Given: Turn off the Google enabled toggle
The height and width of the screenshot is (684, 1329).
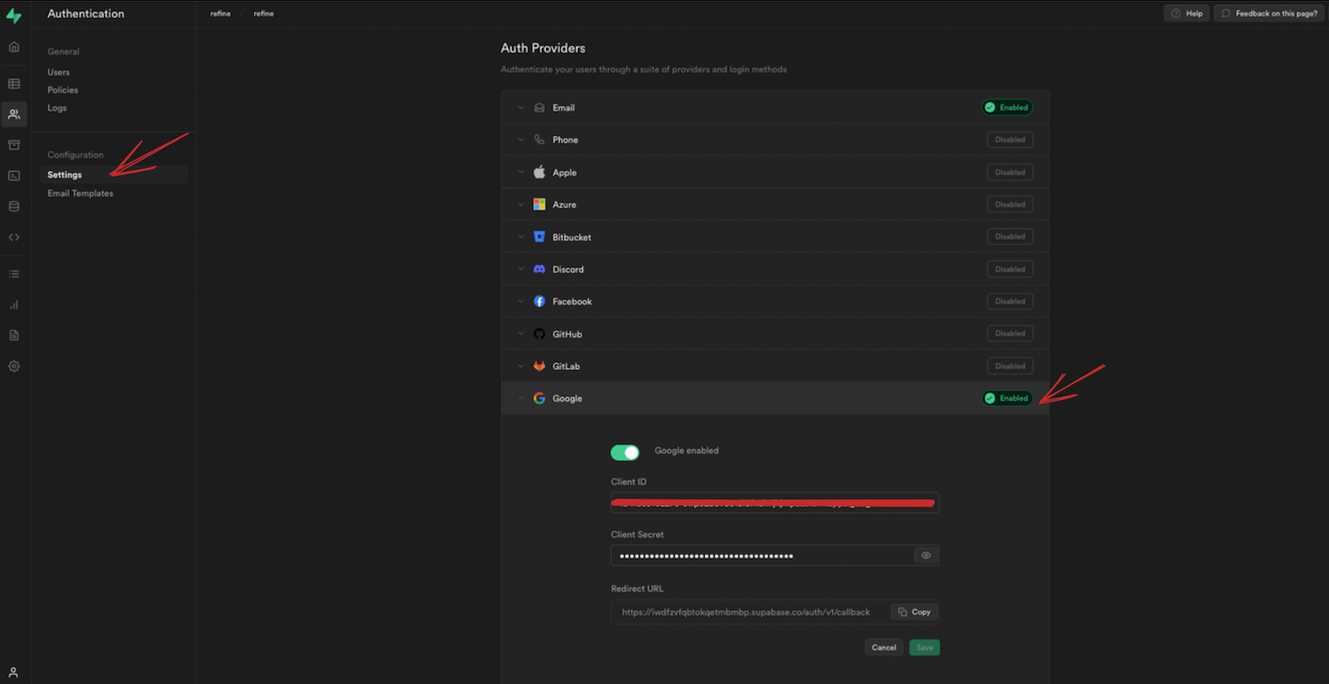Looking at the screenshot, I should tap(624, 452).
